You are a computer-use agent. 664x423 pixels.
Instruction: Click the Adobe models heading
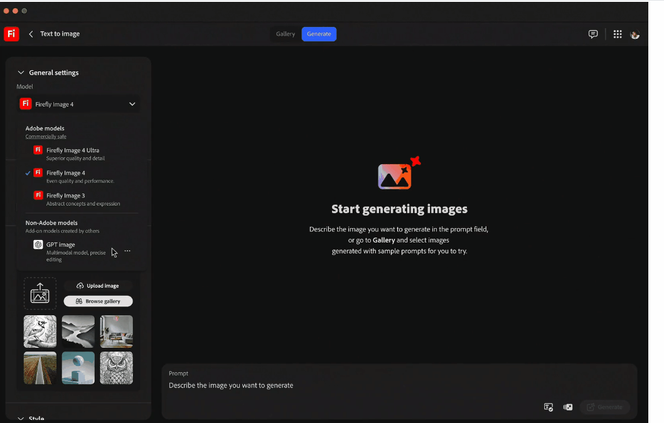click(x=45, y=128)
